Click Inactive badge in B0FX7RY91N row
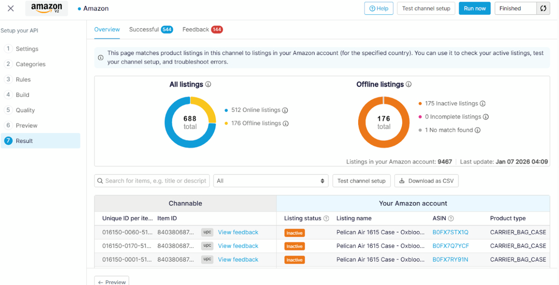Viewport: 559px width, 285px height. click(294, 260)
